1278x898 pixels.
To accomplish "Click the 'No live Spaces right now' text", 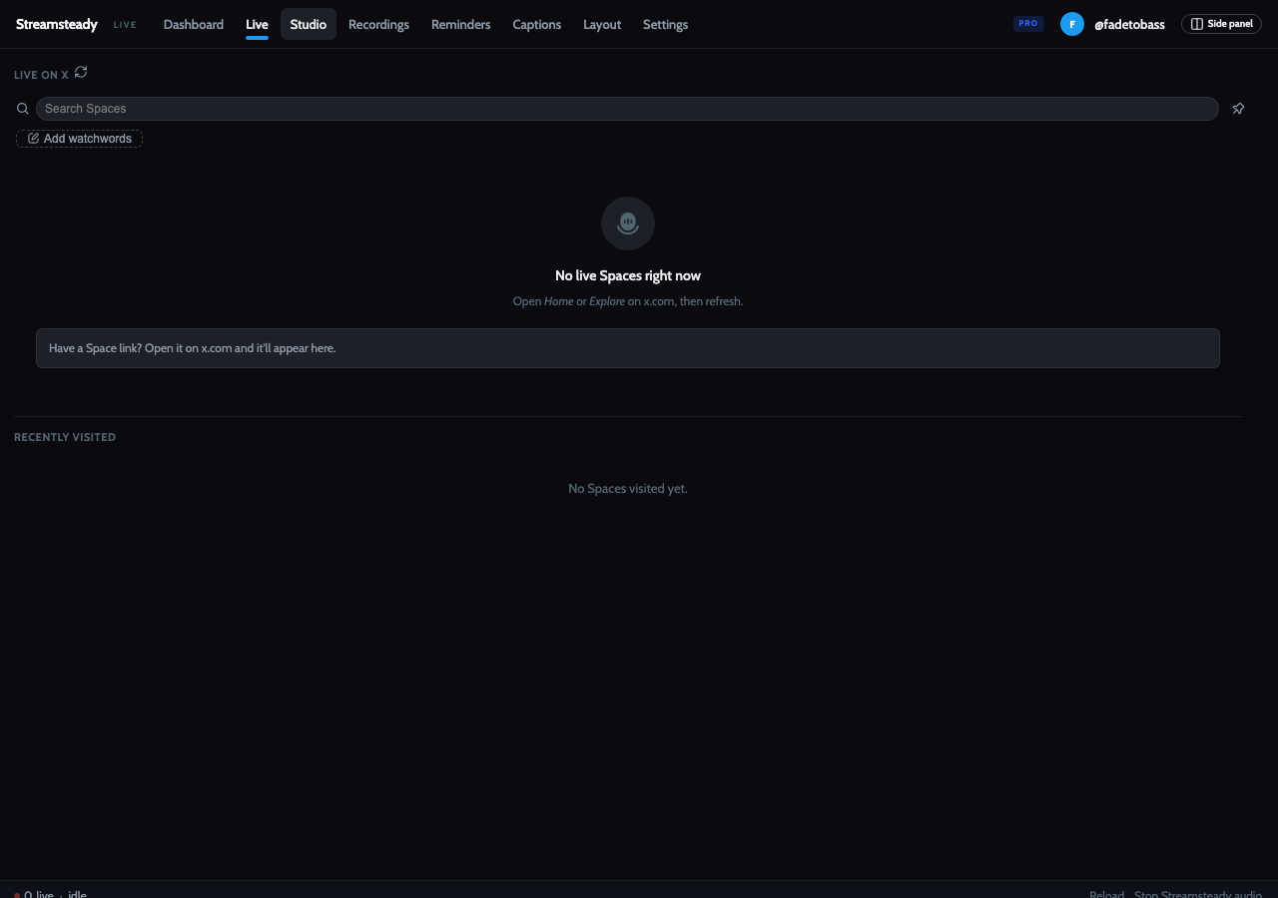I will tap(628, 275).
